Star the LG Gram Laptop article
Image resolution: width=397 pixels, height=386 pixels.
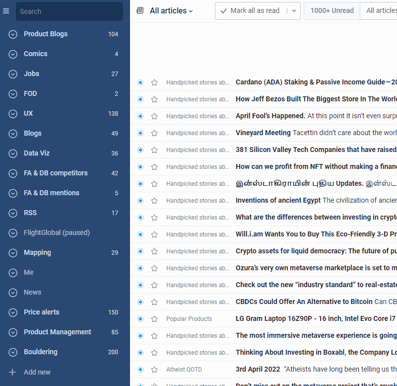[154, 318]
